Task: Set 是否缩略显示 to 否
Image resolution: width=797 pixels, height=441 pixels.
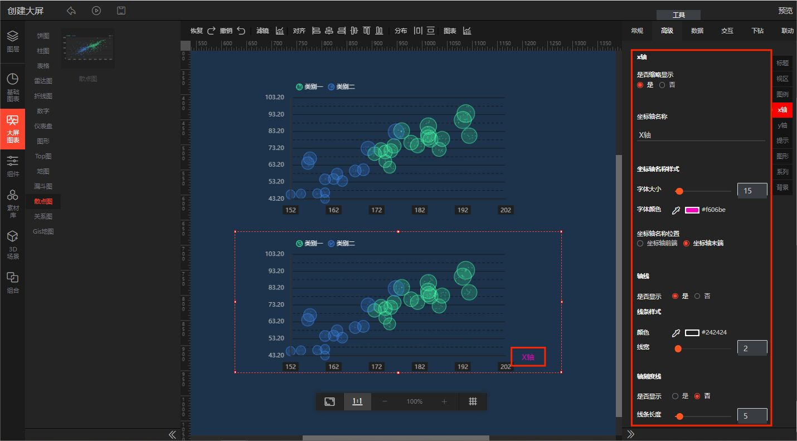Action: point(662,85)
